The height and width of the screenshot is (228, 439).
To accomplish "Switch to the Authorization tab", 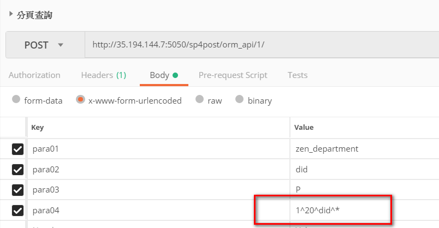I will (x=34, y=75).
